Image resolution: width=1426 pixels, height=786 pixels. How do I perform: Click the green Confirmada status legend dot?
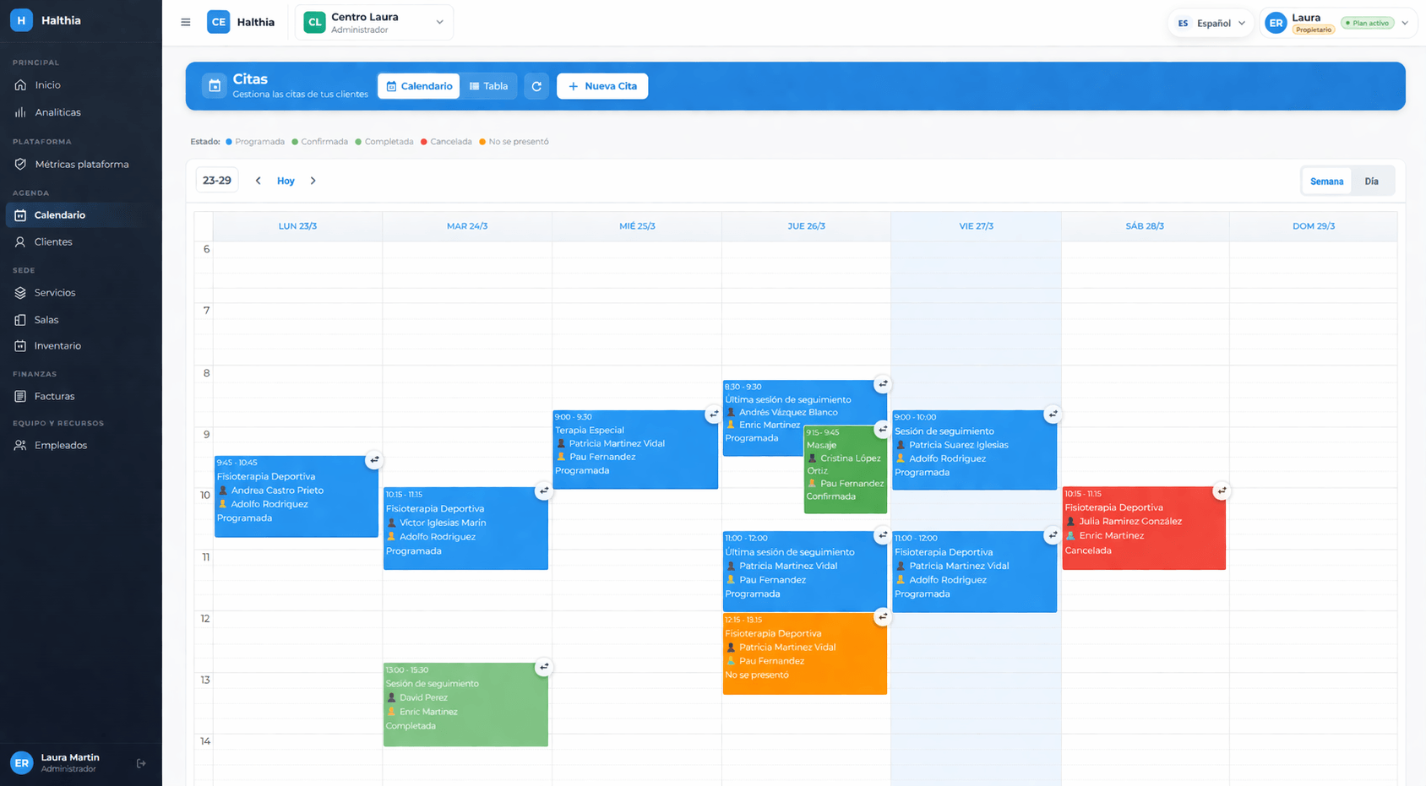pyautogui.click(x=295, y=141)
